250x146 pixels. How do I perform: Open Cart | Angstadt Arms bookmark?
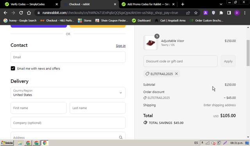[170, 21]
